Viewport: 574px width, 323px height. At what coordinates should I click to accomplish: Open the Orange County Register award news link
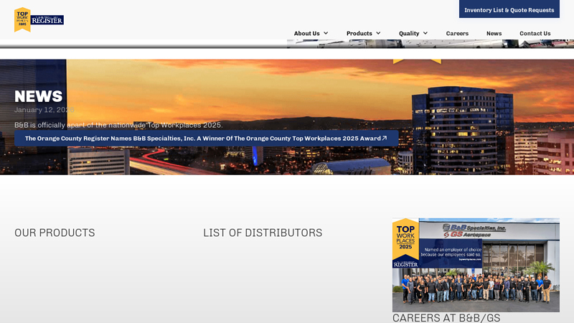[202, 139]
